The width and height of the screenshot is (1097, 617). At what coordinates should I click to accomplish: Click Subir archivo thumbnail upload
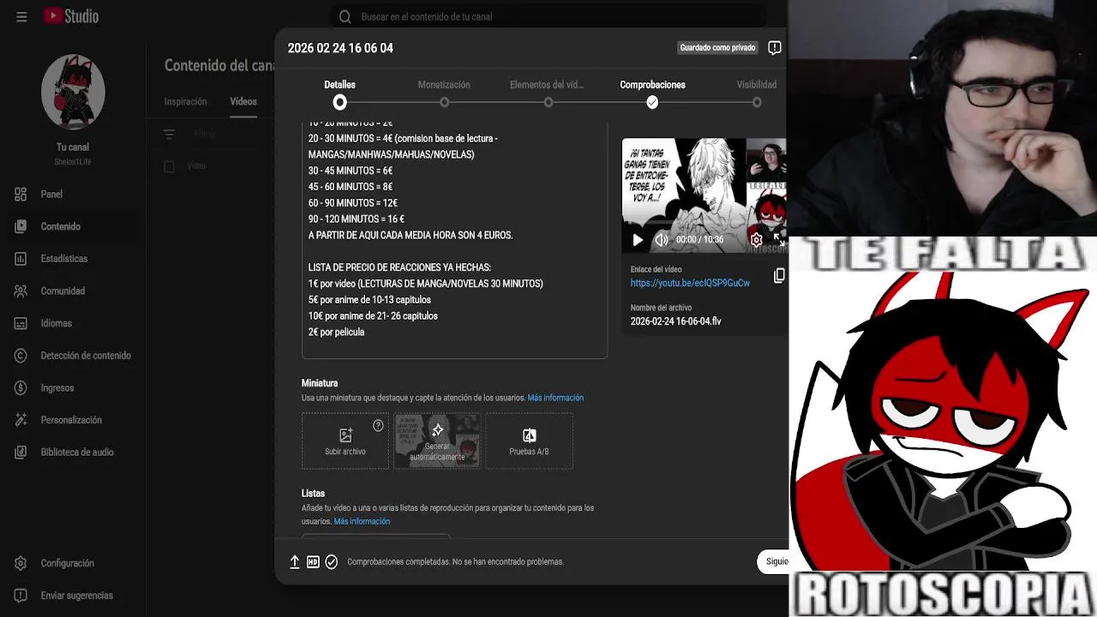coord(345,440)
